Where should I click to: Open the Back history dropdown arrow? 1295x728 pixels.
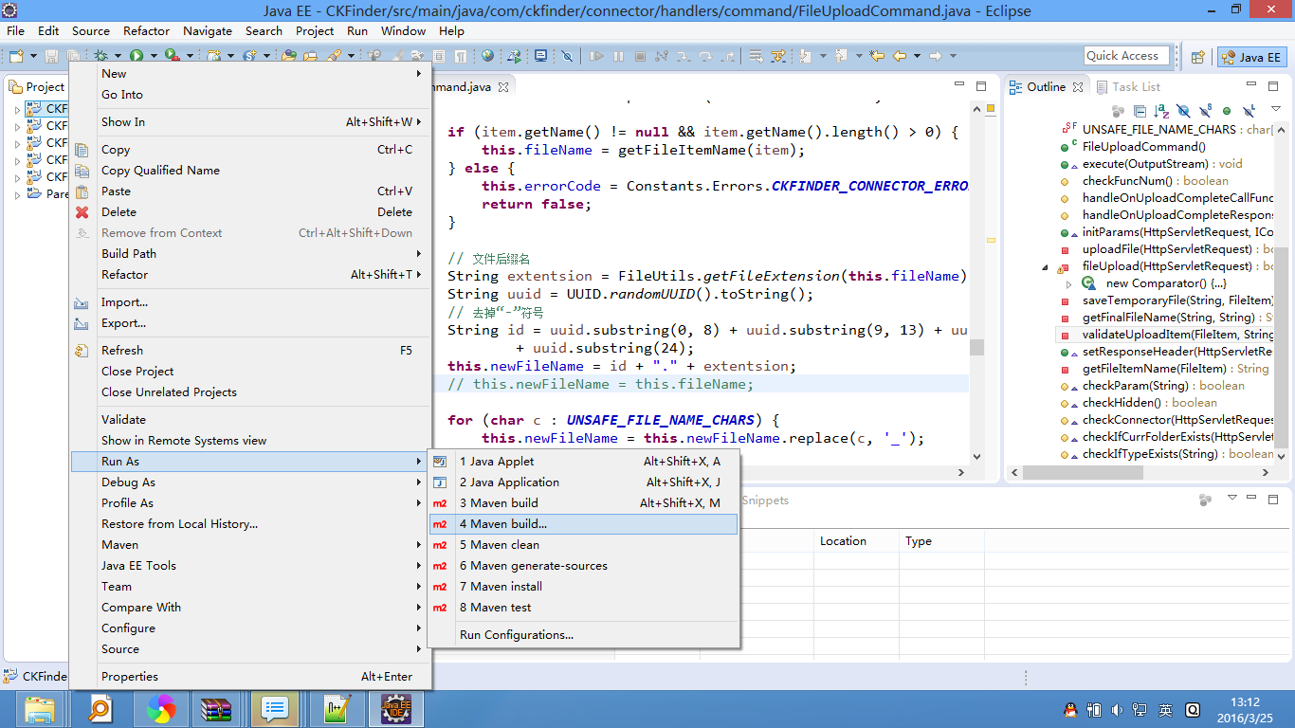pos(917,56)
